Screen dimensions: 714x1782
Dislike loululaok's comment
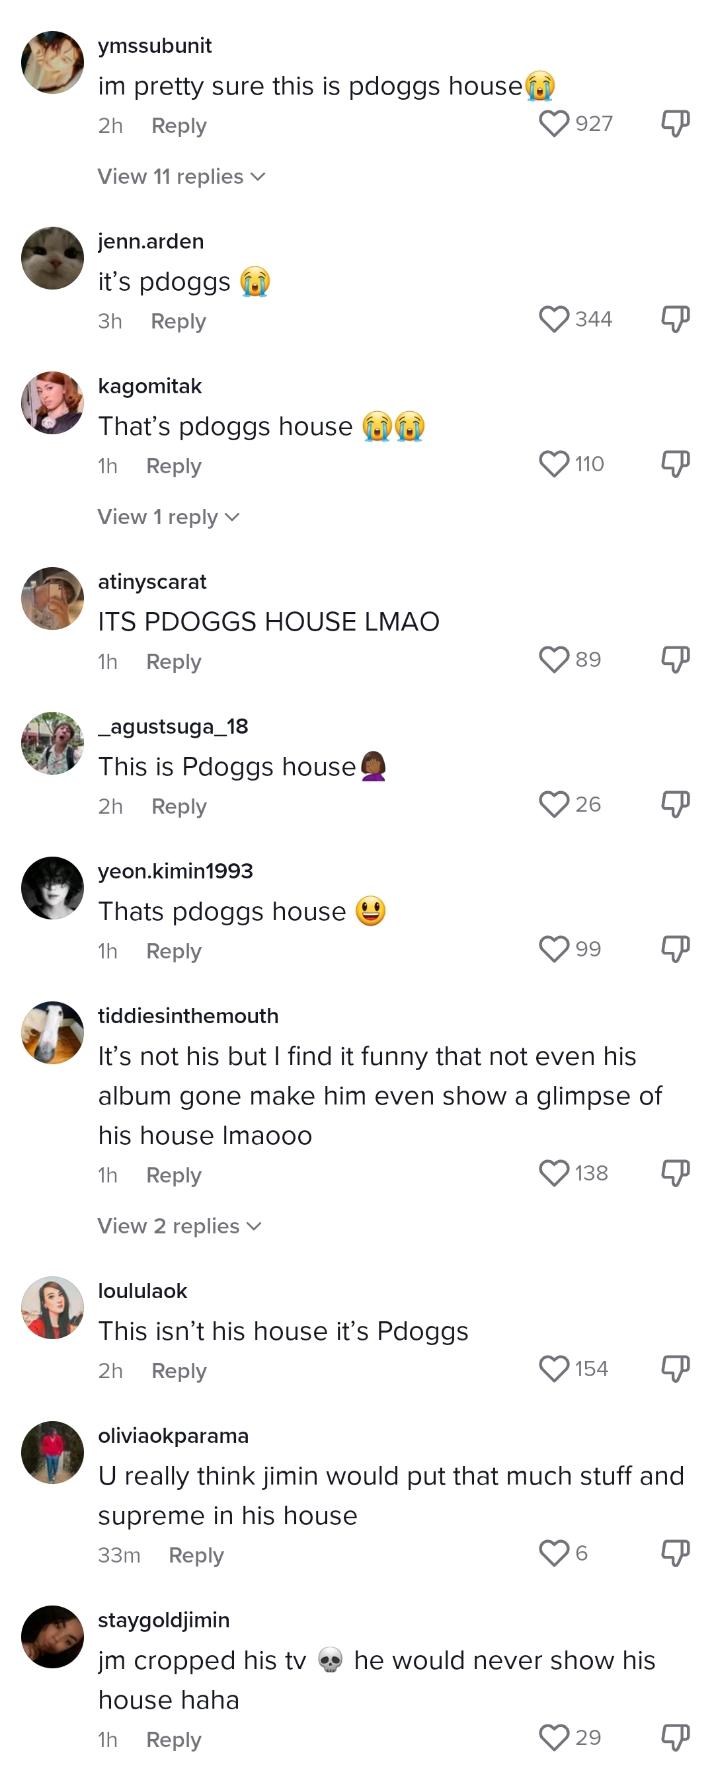pyautogui.click(x=675, y=1369)
